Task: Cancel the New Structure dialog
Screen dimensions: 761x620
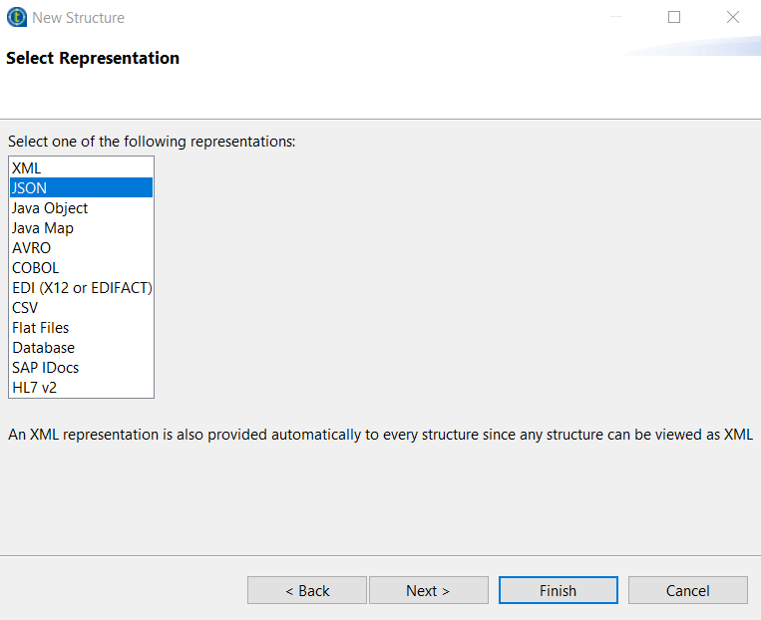Action: click(687, 590)
